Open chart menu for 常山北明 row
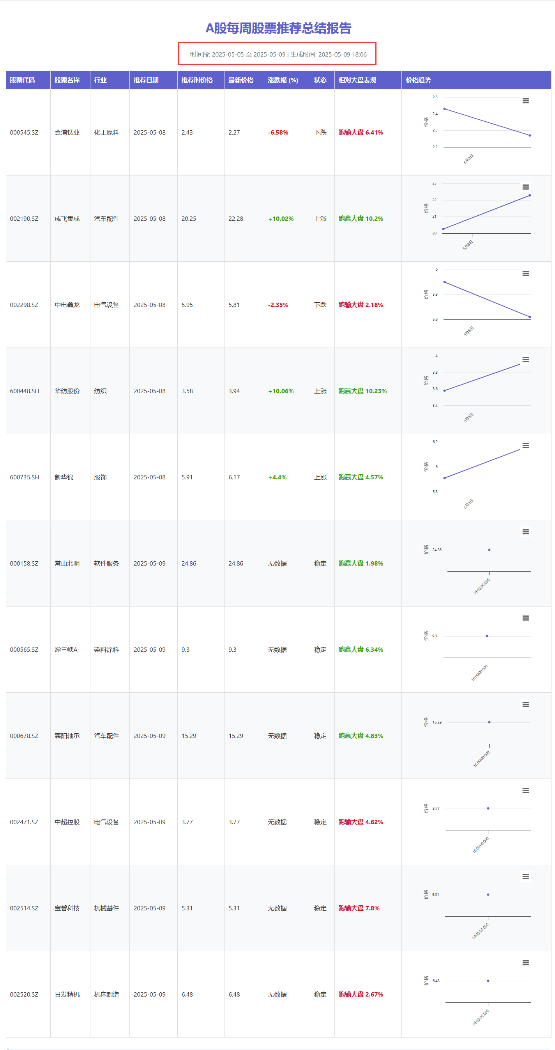The height and width of the screenshot is (1050, 555). coord(526,532)
